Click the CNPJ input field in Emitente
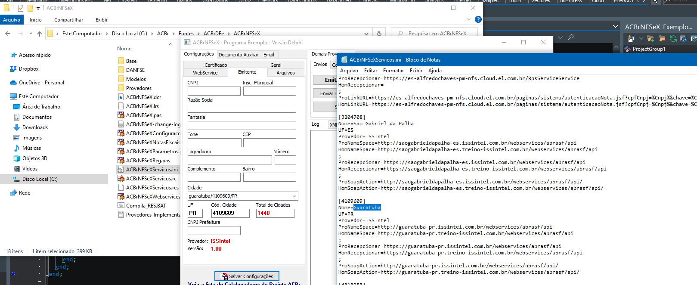This screenshot has width=697, height=285. click(x=214, y=91)
